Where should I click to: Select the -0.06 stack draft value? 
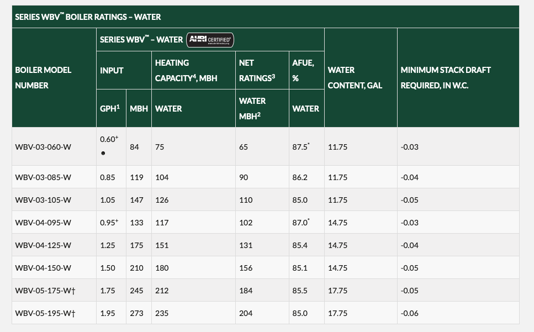click(409, 313)
